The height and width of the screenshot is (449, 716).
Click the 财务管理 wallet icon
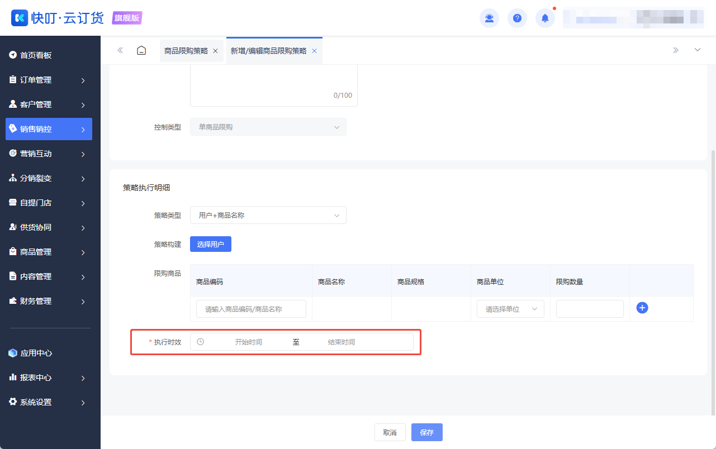(x=13, y=300)
